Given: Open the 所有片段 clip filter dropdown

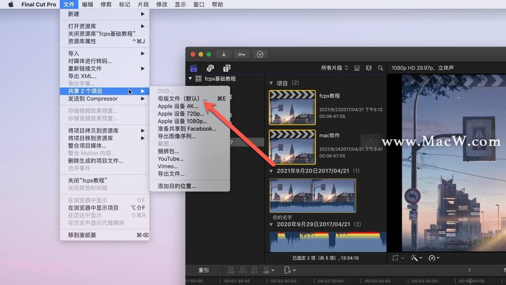Looking at the screenshot, I should (x=334, y=68).
